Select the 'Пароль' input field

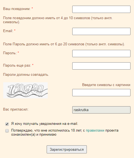point(101,53)
